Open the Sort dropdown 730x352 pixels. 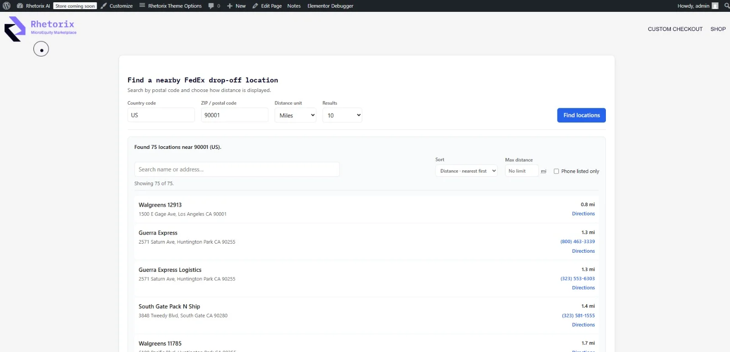[466, 171]
